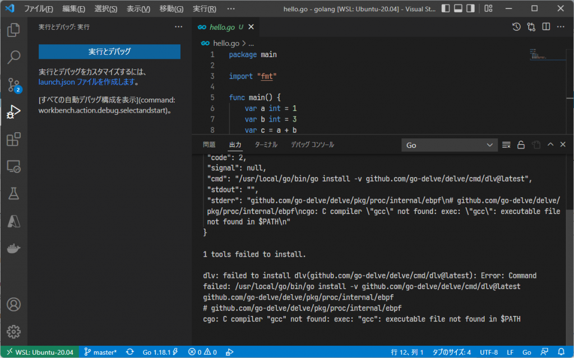
Task: Click UTF-8 encoding in status bar
Action: coord(489,352)
